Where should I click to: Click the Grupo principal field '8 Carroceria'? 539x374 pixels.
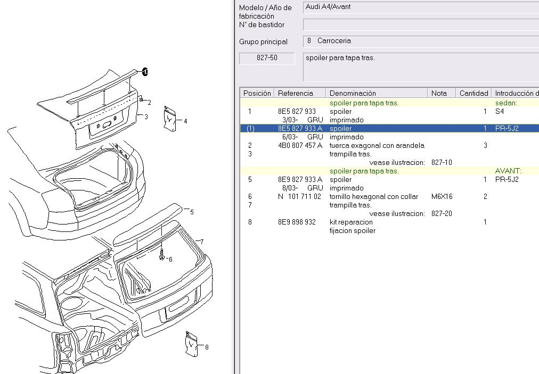tap(421, 41)
